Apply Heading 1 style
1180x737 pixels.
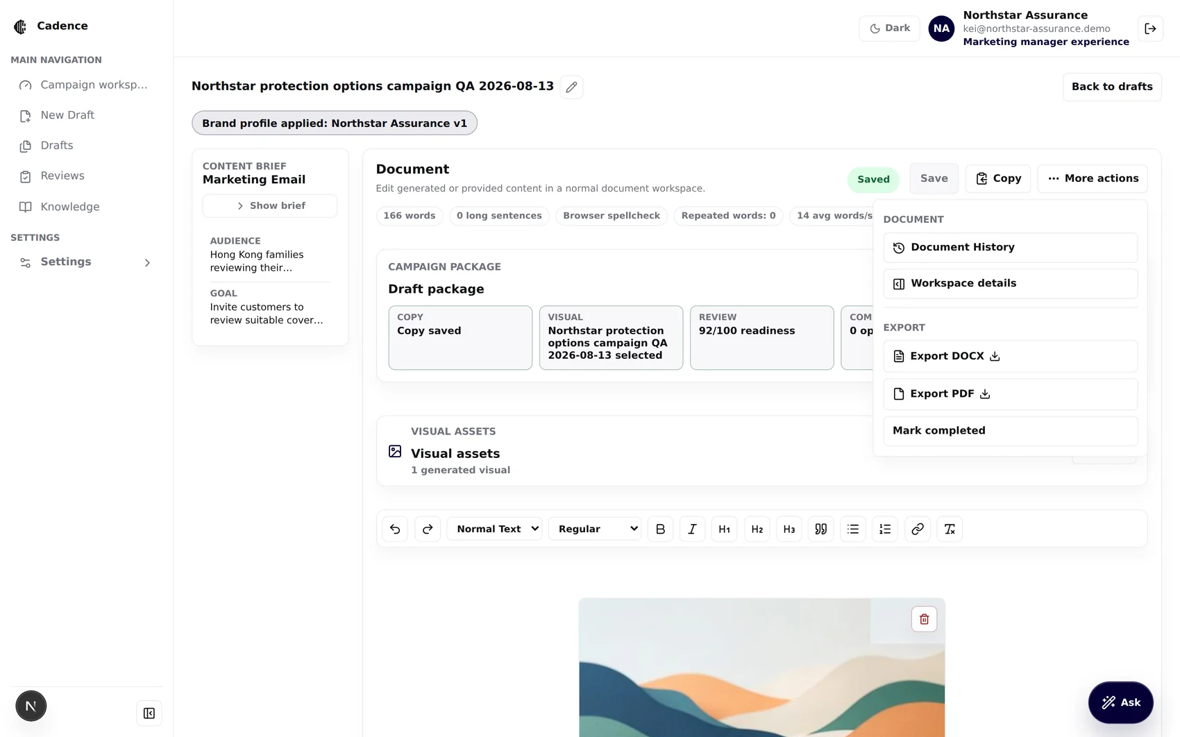(x=724, y=529)
